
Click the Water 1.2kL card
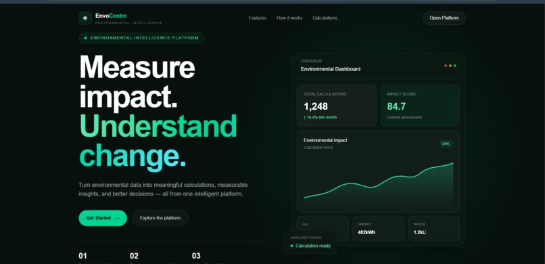click(x=434, y=229)
